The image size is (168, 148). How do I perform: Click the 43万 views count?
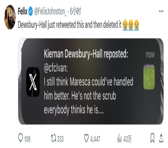coord(127,139)
